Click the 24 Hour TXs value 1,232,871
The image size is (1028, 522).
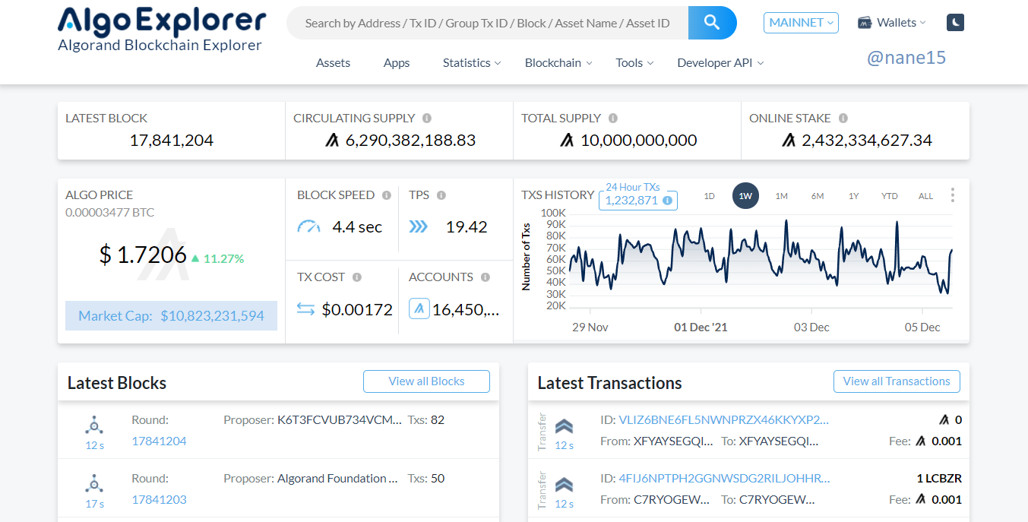(x=631, y=201)
